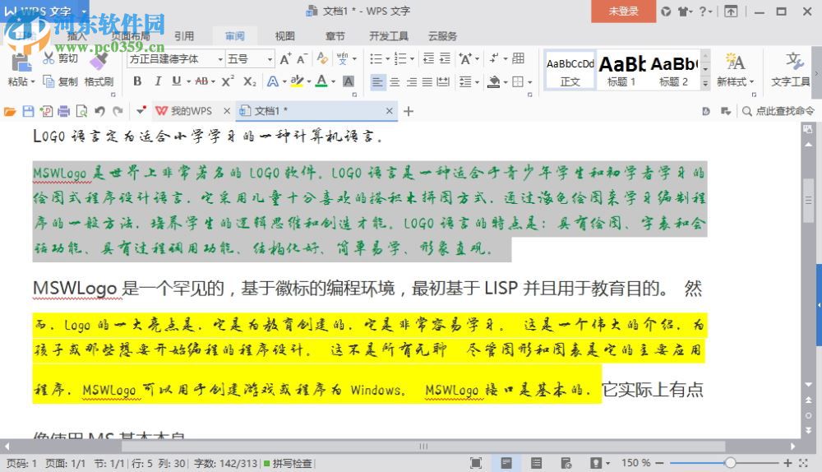Click the zoom slider handle
The image size is (822, 472).
coord(730,463)
